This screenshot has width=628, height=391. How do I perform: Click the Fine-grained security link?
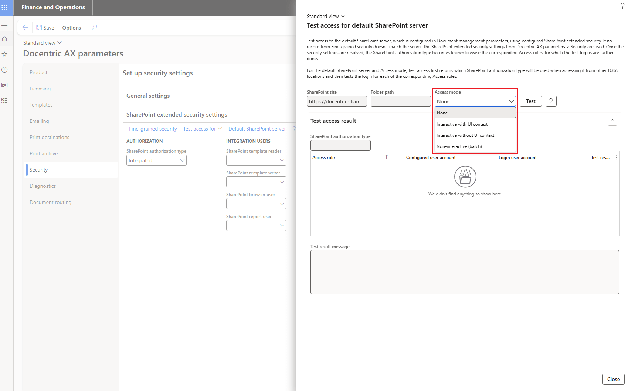click(153, 129)
